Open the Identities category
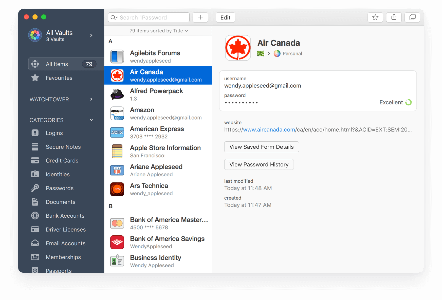The image size is (442, 300). 58,174
